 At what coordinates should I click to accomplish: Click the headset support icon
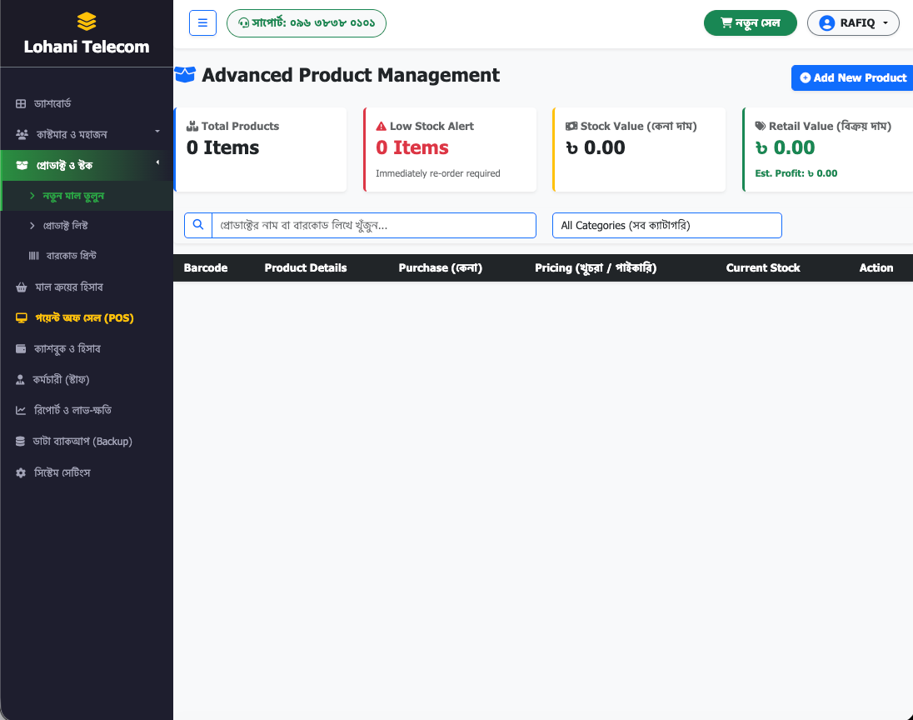[x=244, y=23]
